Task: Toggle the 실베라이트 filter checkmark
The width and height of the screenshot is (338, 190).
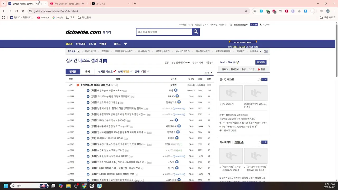Action: 131,71
